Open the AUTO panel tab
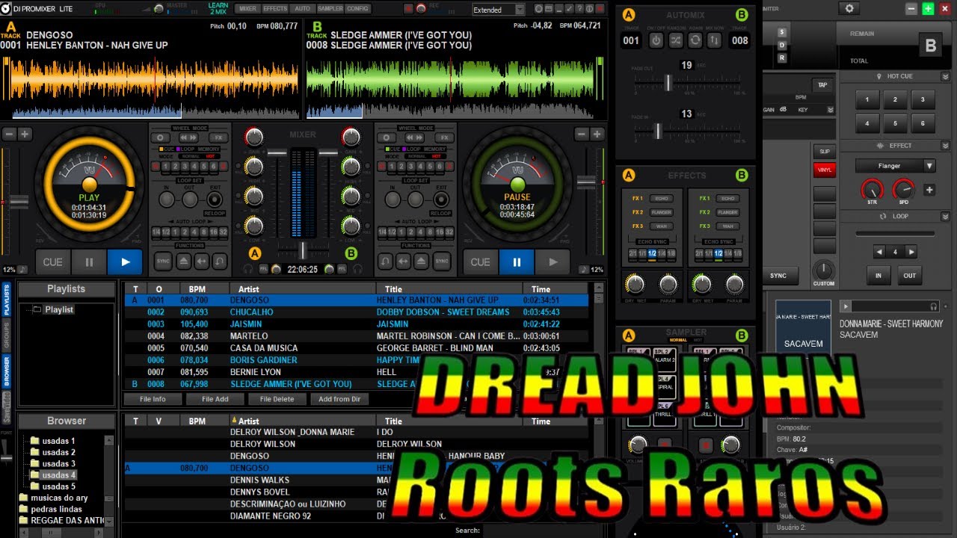Screen dimensions: 957x538 point(302,9)
